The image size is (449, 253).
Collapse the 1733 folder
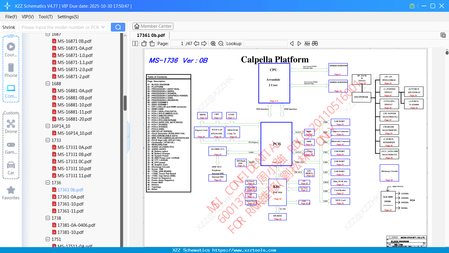click(48, 140)
